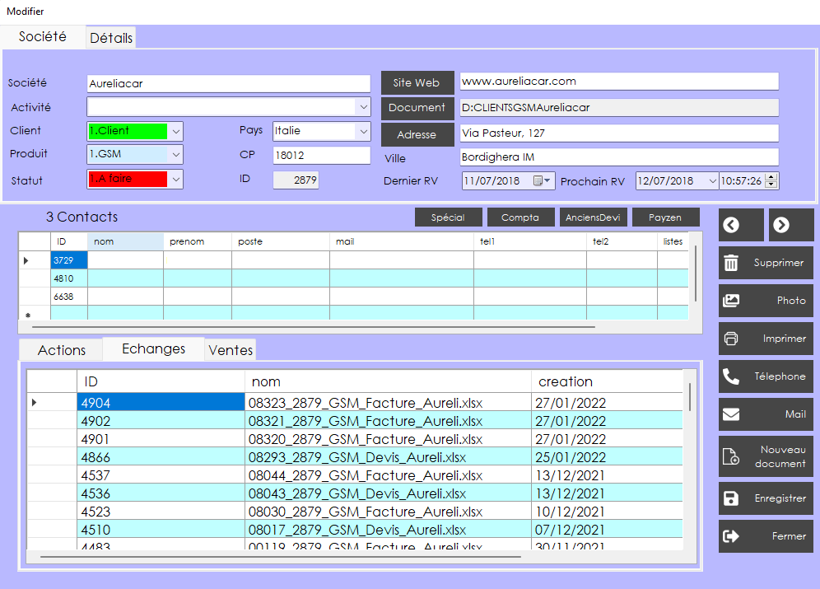The width and height of the screenshot is (820, 589).
Task: Switch to the Détails tab
Action: pos(111,38)
